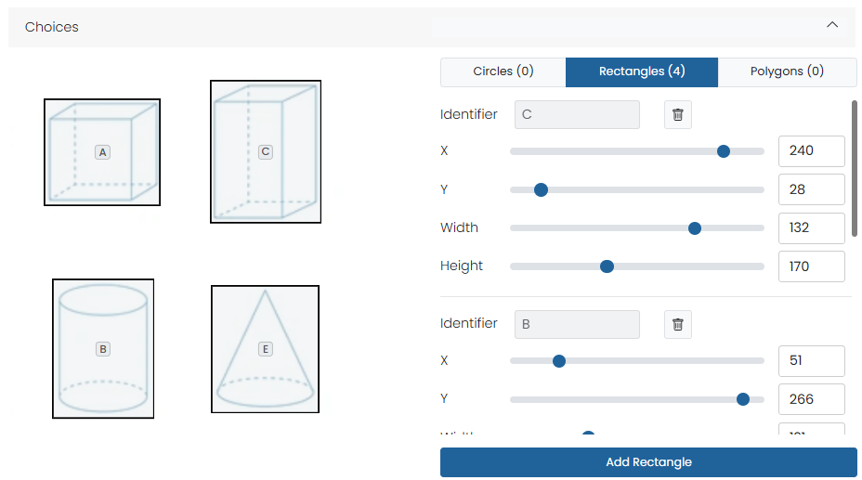The width and height of the screenshot is (862, 480).
Task: Collapse the Choices panel chevron
Action: 832,25
